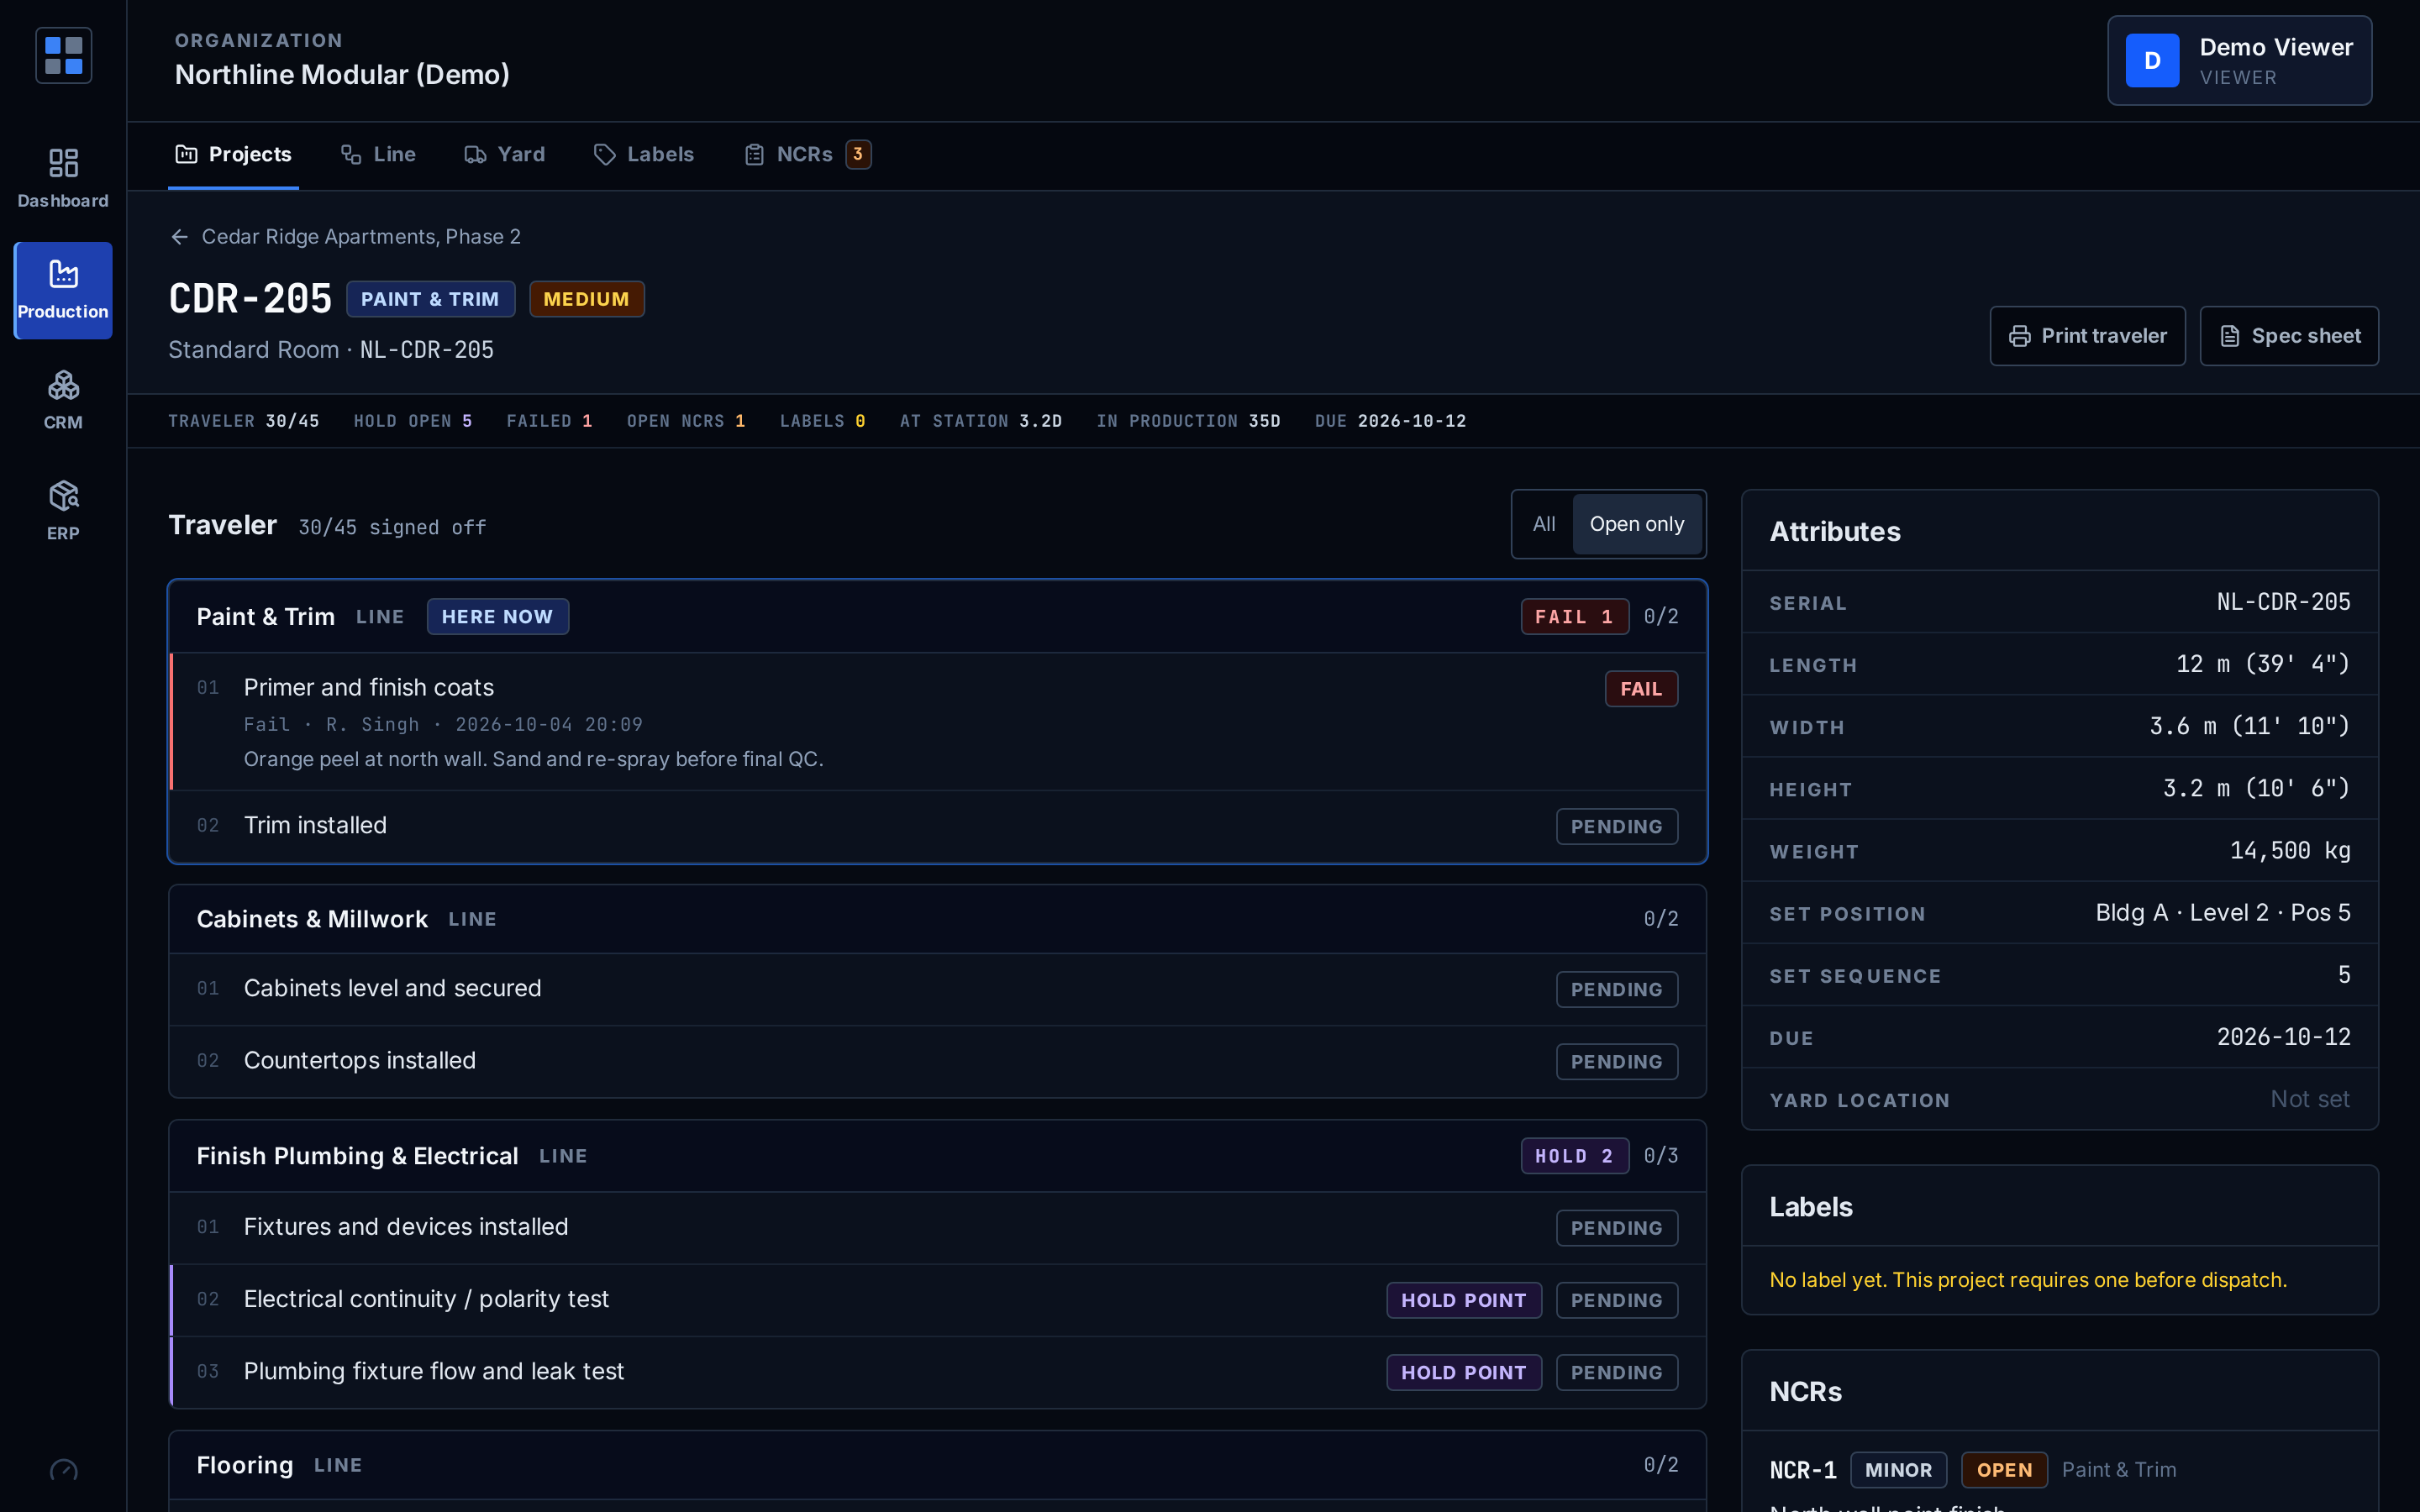Click the PAINT & TRIM stage badge
This screenshot has height=1512, width=2420.
(430, 299)
